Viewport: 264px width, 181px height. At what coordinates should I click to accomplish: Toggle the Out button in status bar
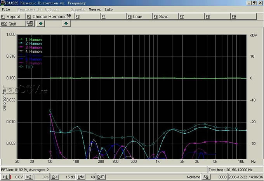[55, 177]
